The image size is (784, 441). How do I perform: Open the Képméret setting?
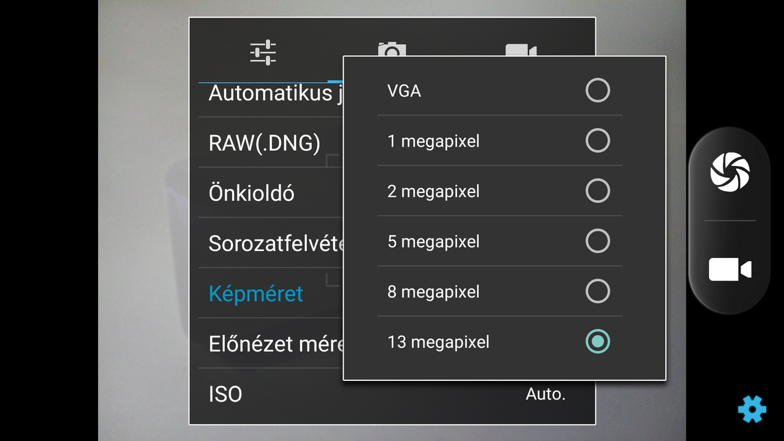click(256, 294)
